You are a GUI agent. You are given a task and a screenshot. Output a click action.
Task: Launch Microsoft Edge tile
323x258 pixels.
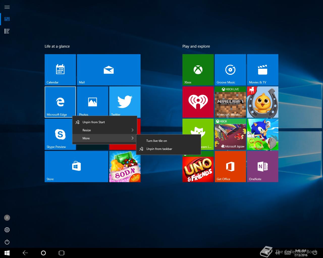(60, 102)
